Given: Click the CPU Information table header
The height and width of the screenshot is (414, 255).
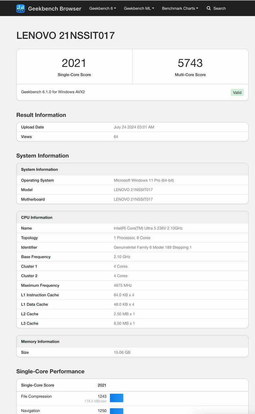Looking at the screenshot, I should [132, 217].
